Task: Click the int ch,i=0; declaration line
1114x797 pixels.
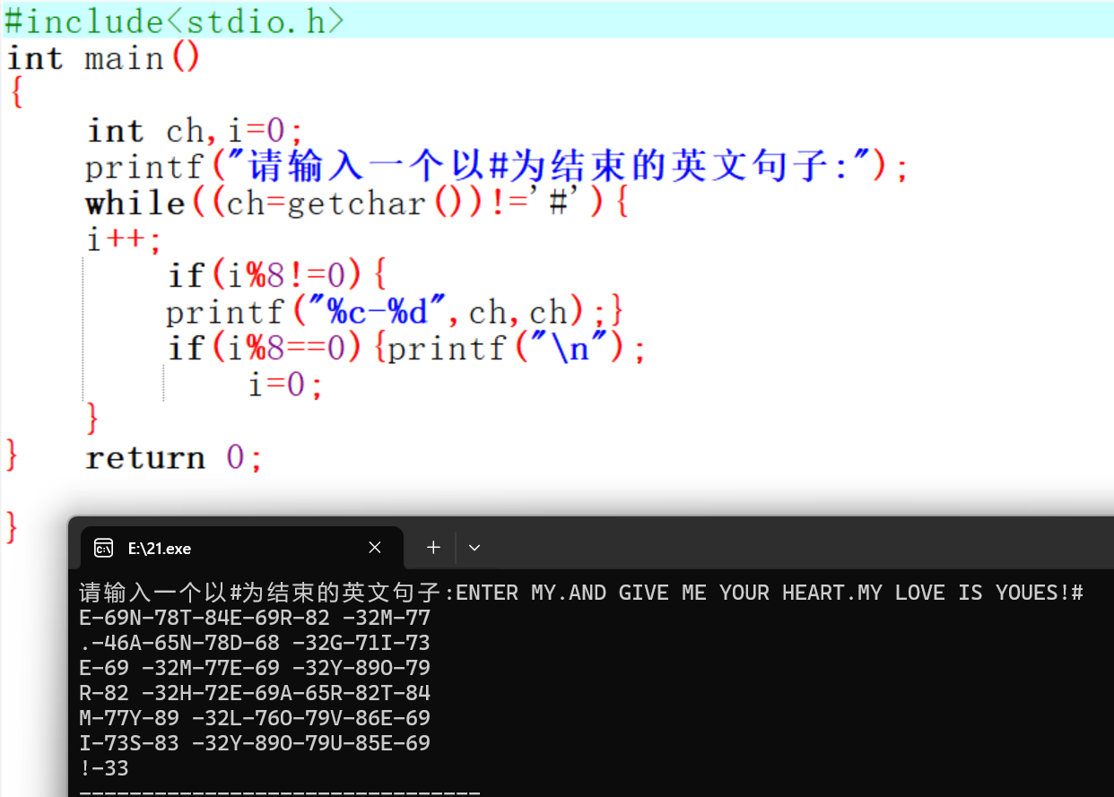Action: click(196, 131)
